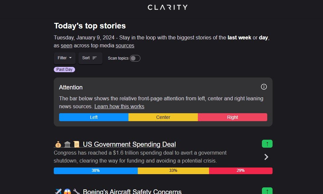Click the Attention info circle icon
323x194 pixels.
click(264, 87)
